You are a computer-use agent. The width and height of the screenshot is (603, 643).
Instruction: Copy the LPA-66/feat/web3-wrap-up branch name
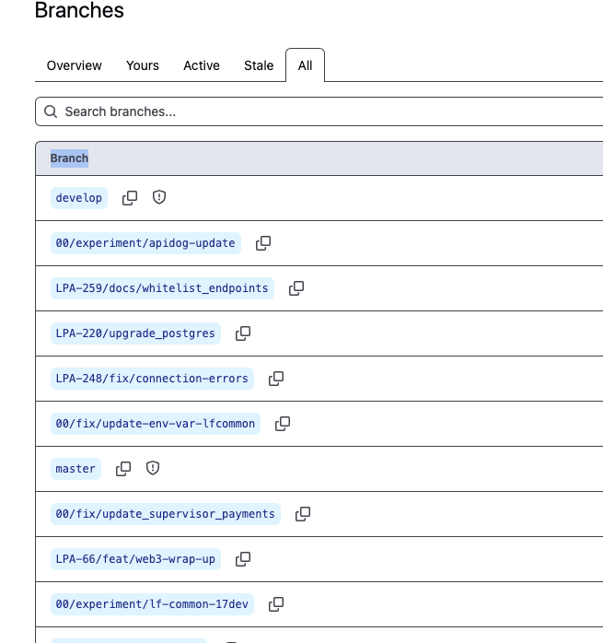243,559
